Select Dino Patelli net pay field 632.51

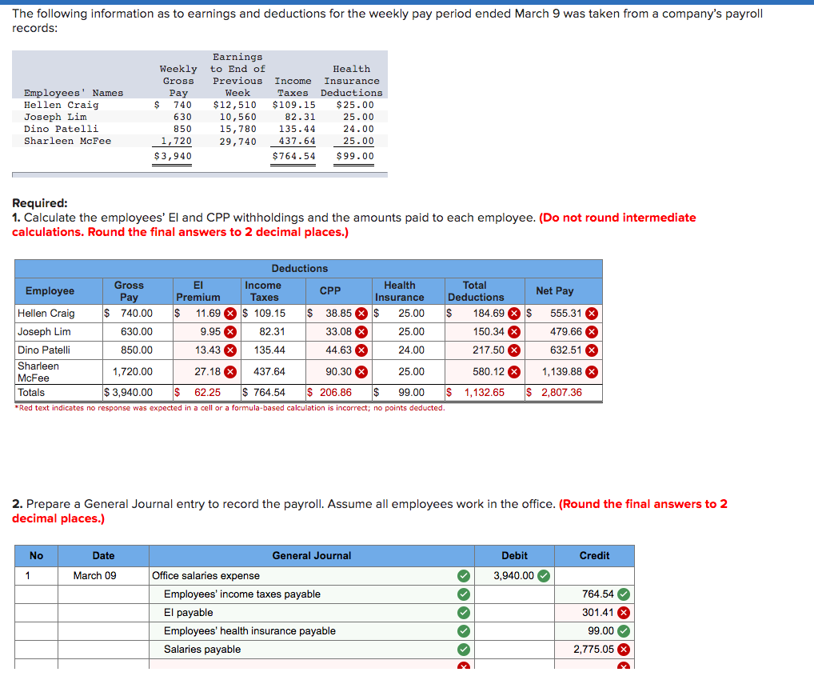563,350
